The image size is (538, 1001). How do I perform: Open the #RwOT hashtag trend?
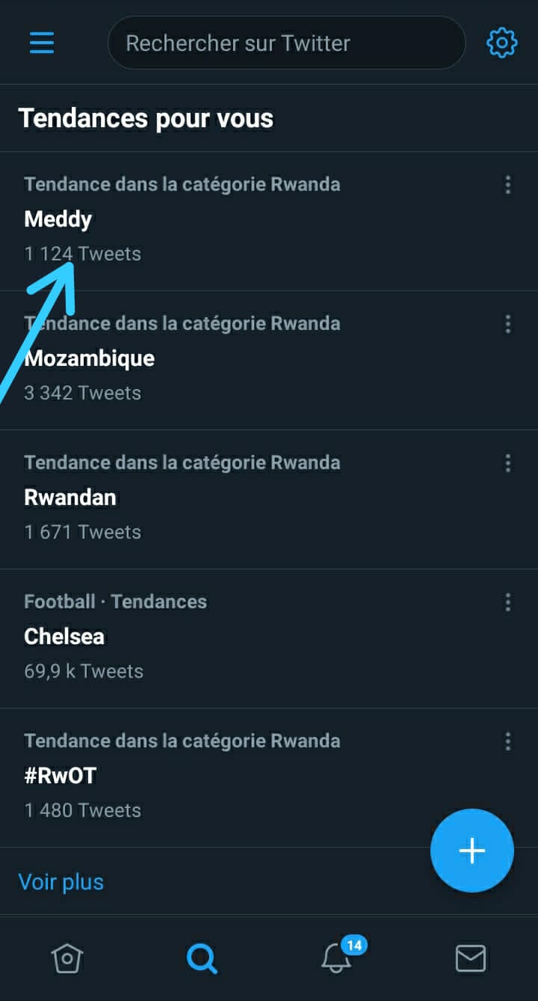[x=61, y=776]
